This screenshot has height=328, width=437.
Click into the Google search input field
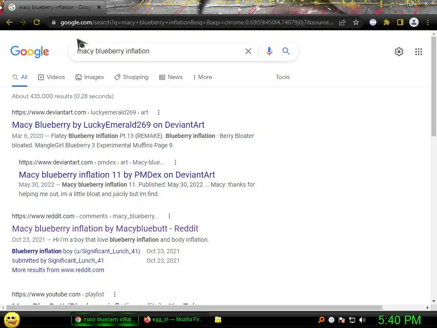pos(159,51)
